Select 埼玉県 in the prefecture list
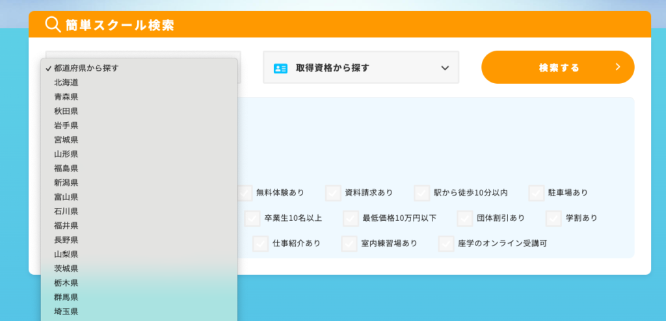 coord(66,311)
